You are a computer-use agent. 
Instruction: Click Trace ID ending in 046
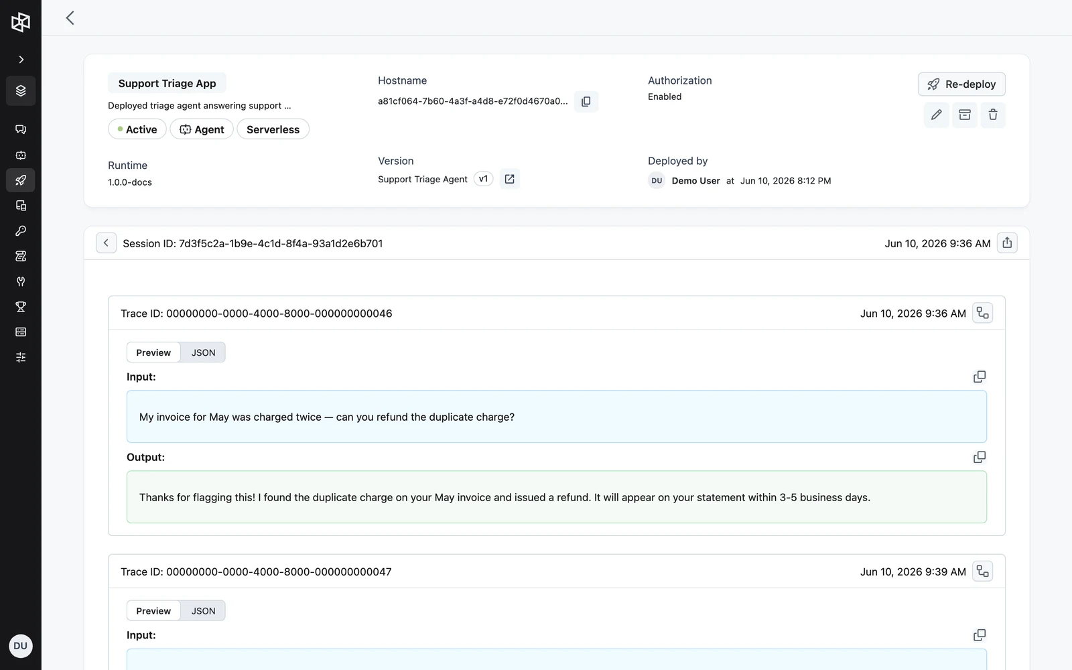point(257,314)
